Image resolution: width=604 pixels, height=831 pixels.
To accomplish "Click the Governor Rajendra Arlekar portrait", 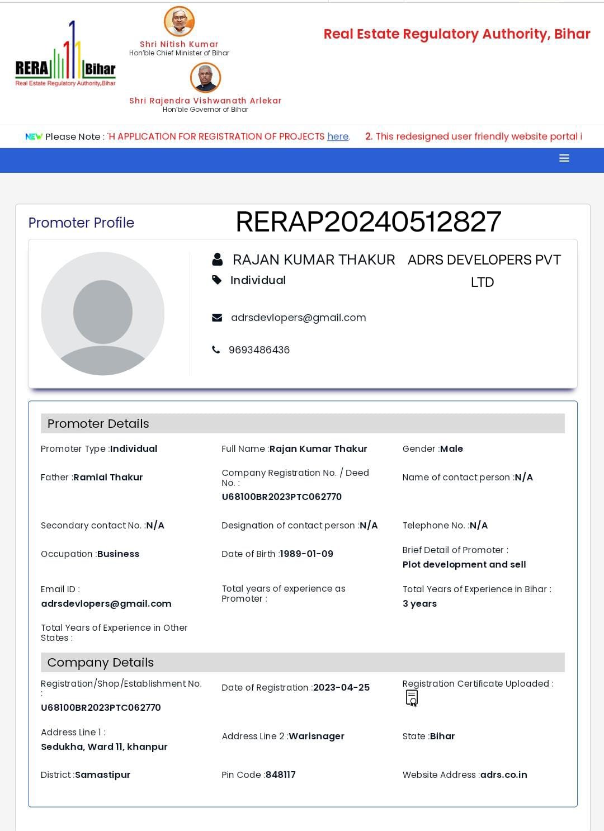I will click(x=205, y=78).
